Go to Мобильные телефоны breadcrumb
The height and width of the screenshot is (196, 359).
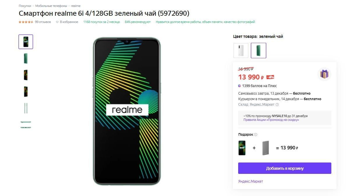pos(51,6)
